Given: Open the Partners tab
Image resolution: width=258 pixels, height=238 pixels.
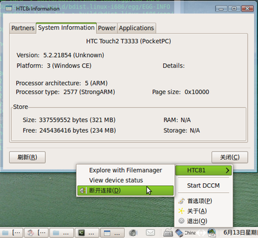Looking at the screenshot, I should tap(23, 28).
